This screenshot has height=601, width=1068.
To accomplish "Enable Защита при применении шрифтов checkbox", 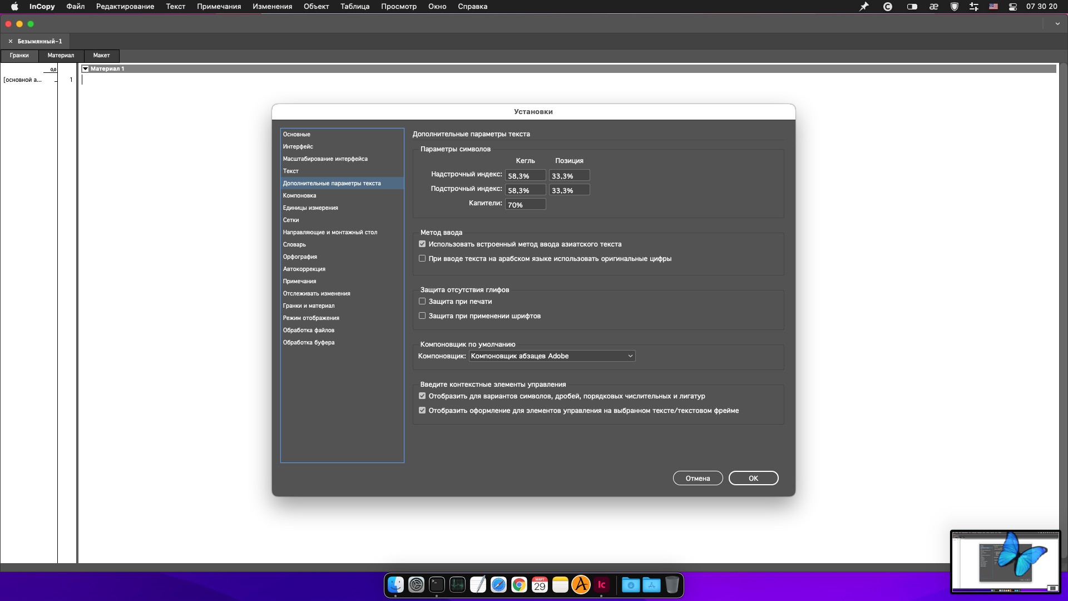I will pyautogui.click(x=422, y=316).
